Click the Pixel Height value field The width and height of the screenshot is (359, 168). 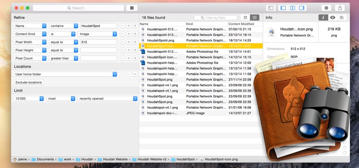(99, 50)
